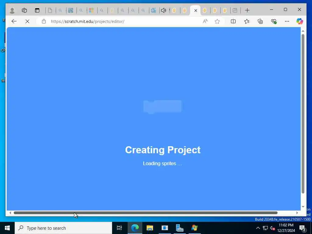Viewport: 312px width, 234px height.
Task: Open the browser profile menu
Action: point(12,11)
